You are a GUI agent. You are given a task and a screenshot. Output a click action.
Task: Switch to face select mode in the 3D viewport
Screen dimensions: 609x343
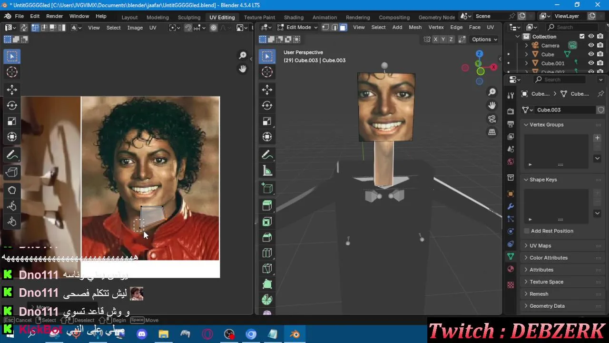tap(343, 27)
